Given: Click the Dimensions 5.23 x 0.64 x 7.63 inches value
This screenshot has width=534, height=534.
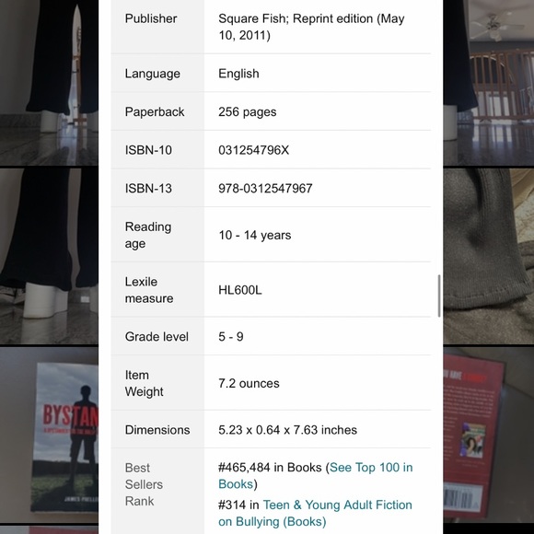Looking at the screenshot, I should [x=288, y=430].
